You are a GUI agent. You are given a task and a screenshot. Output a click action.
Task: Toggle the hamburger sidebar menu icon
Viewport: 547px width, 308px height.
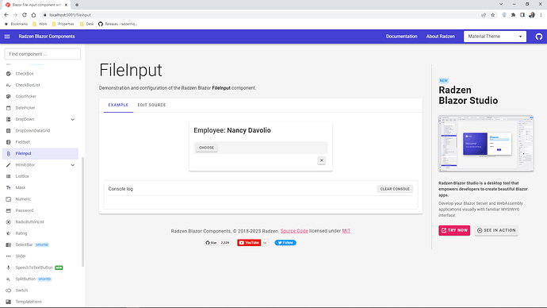click(7, 37)
